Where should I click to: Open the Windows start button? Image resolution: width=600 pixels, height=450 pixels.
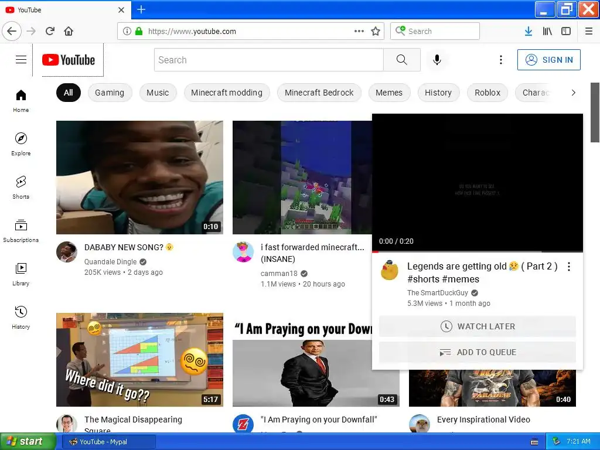[28, 442]
